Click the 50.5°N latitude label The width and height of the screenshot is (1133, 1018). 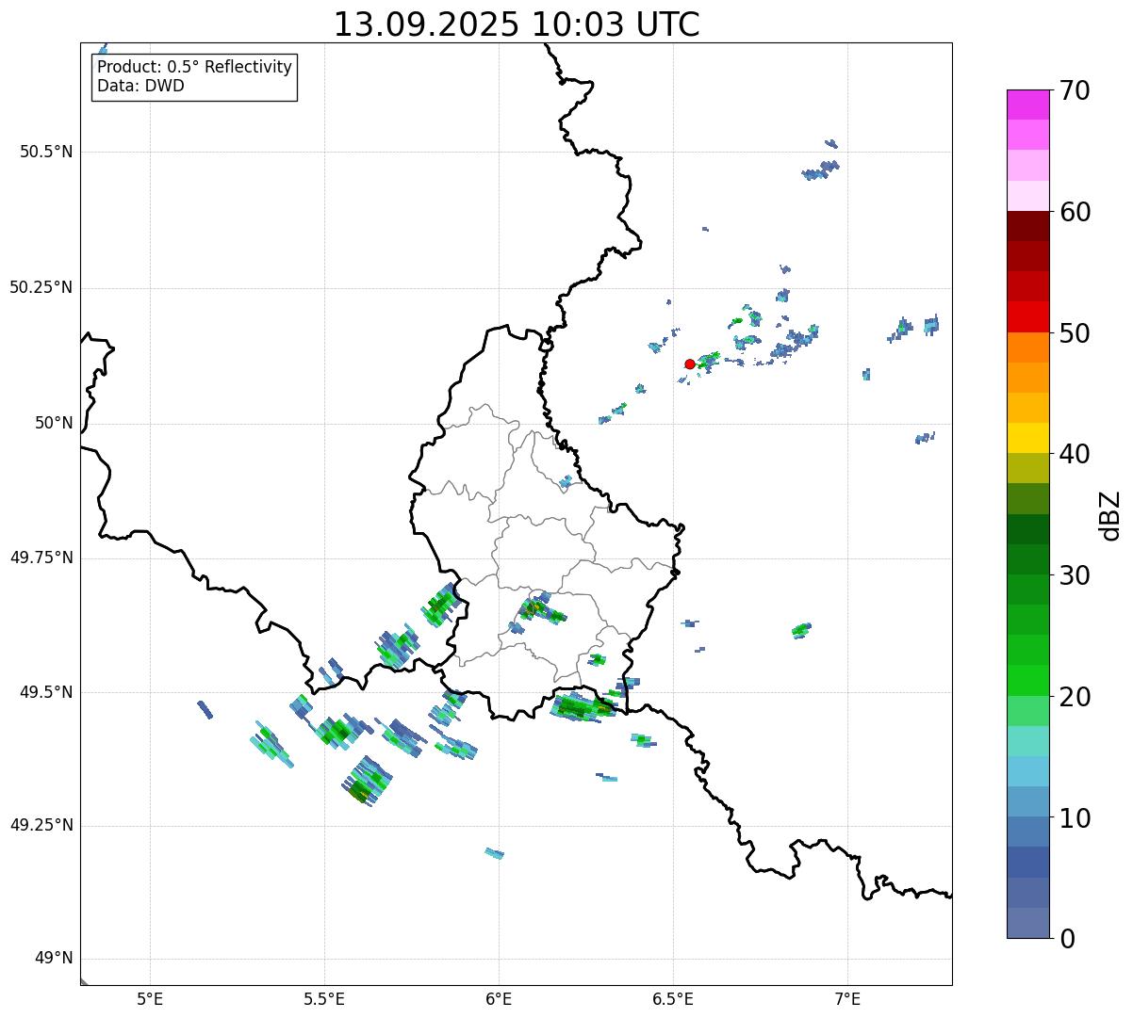click(x=45, y=152)
